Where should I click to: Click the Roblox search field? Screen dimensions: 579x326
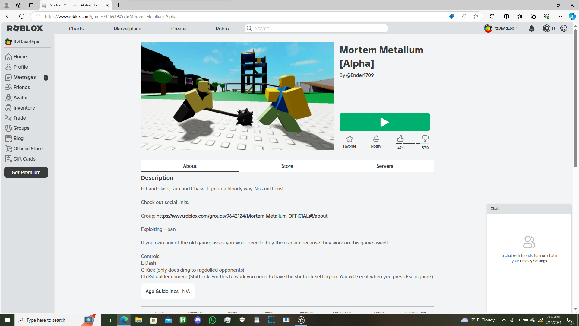pyautogui.click(x=316, y=28)
